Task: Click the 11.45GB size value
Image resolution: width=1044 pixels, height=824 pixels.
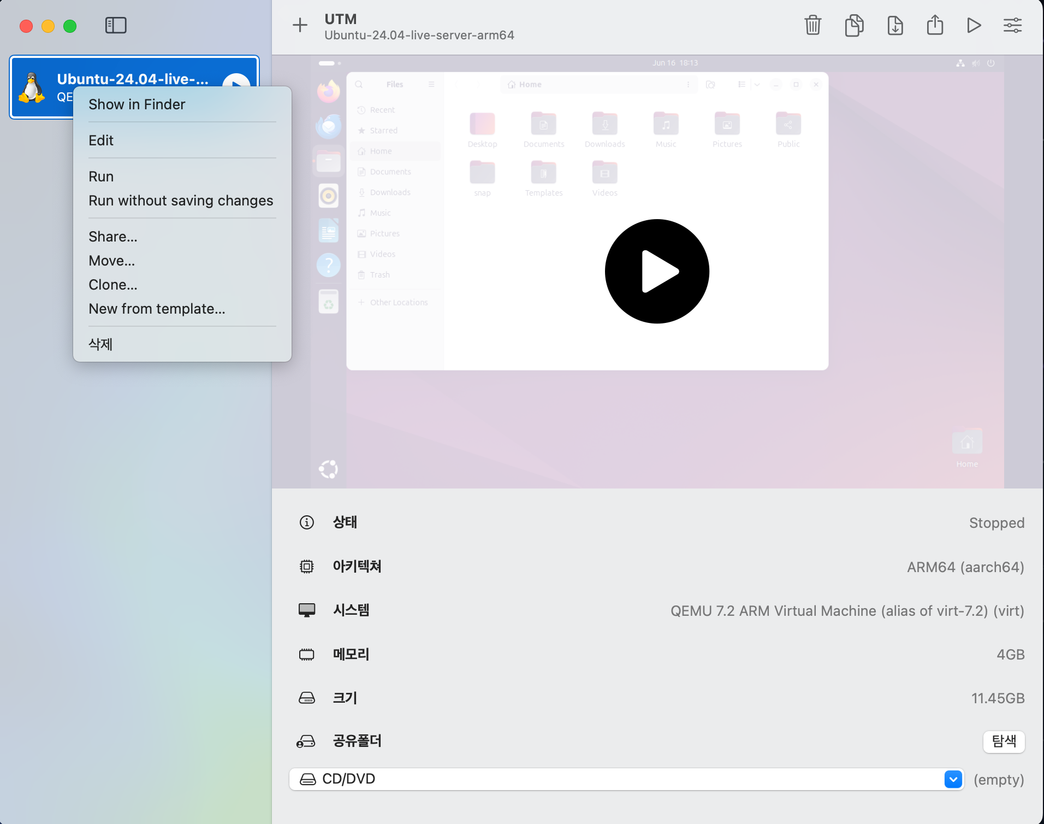Action: point(998,698)
